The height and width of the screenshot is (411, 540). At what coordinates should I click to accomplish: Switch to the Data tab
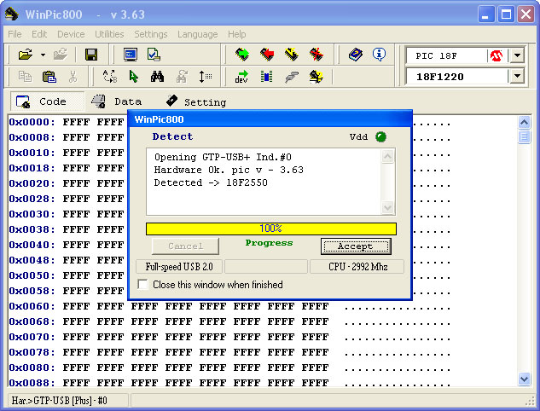[116, 101]
